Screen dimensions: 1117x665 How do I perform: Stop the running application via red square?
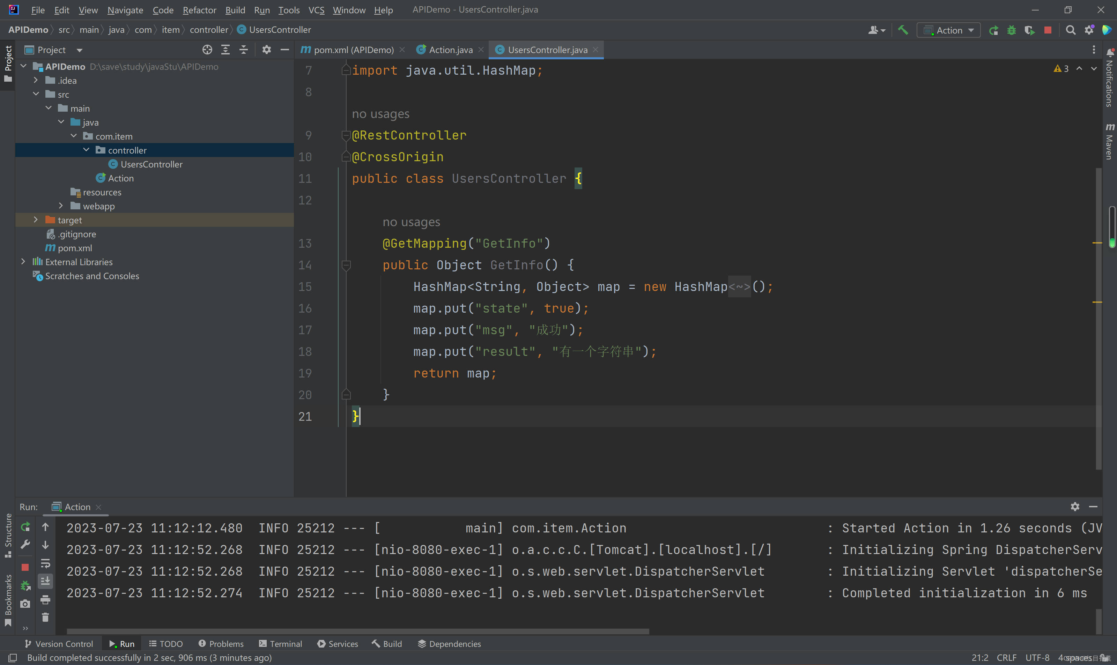pos(1048,30)
